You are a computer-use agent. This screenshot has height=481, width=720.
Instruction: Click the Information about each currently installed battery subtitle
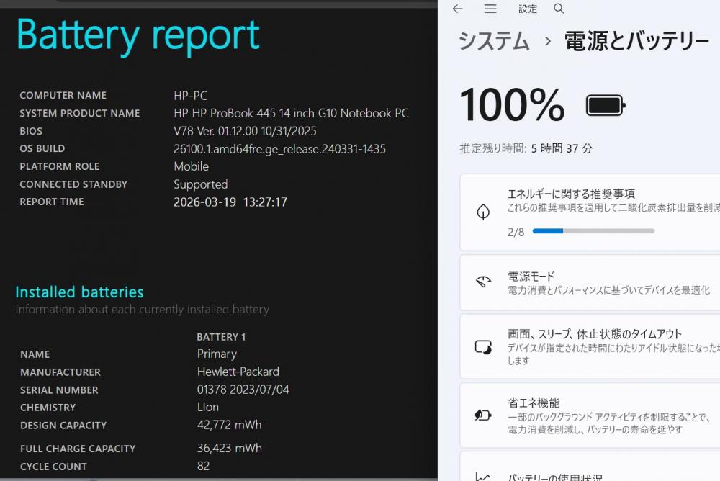click(x=143, y=309)
